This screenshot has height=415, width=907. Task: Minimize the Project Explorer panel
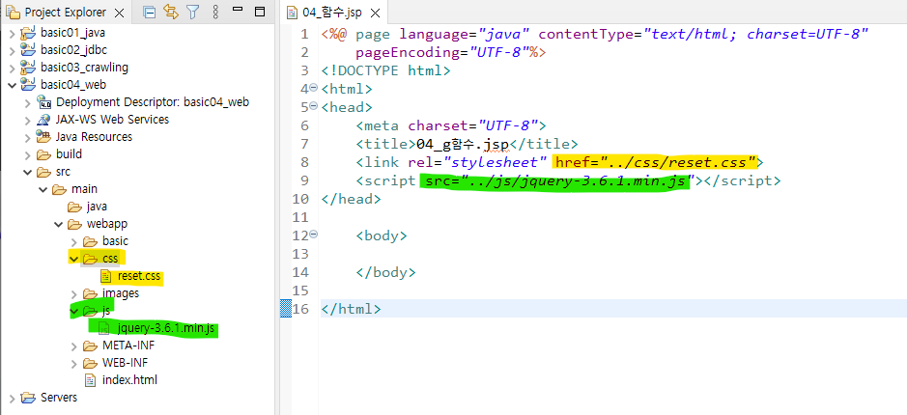pyautogui.click(x=238, y=10)
